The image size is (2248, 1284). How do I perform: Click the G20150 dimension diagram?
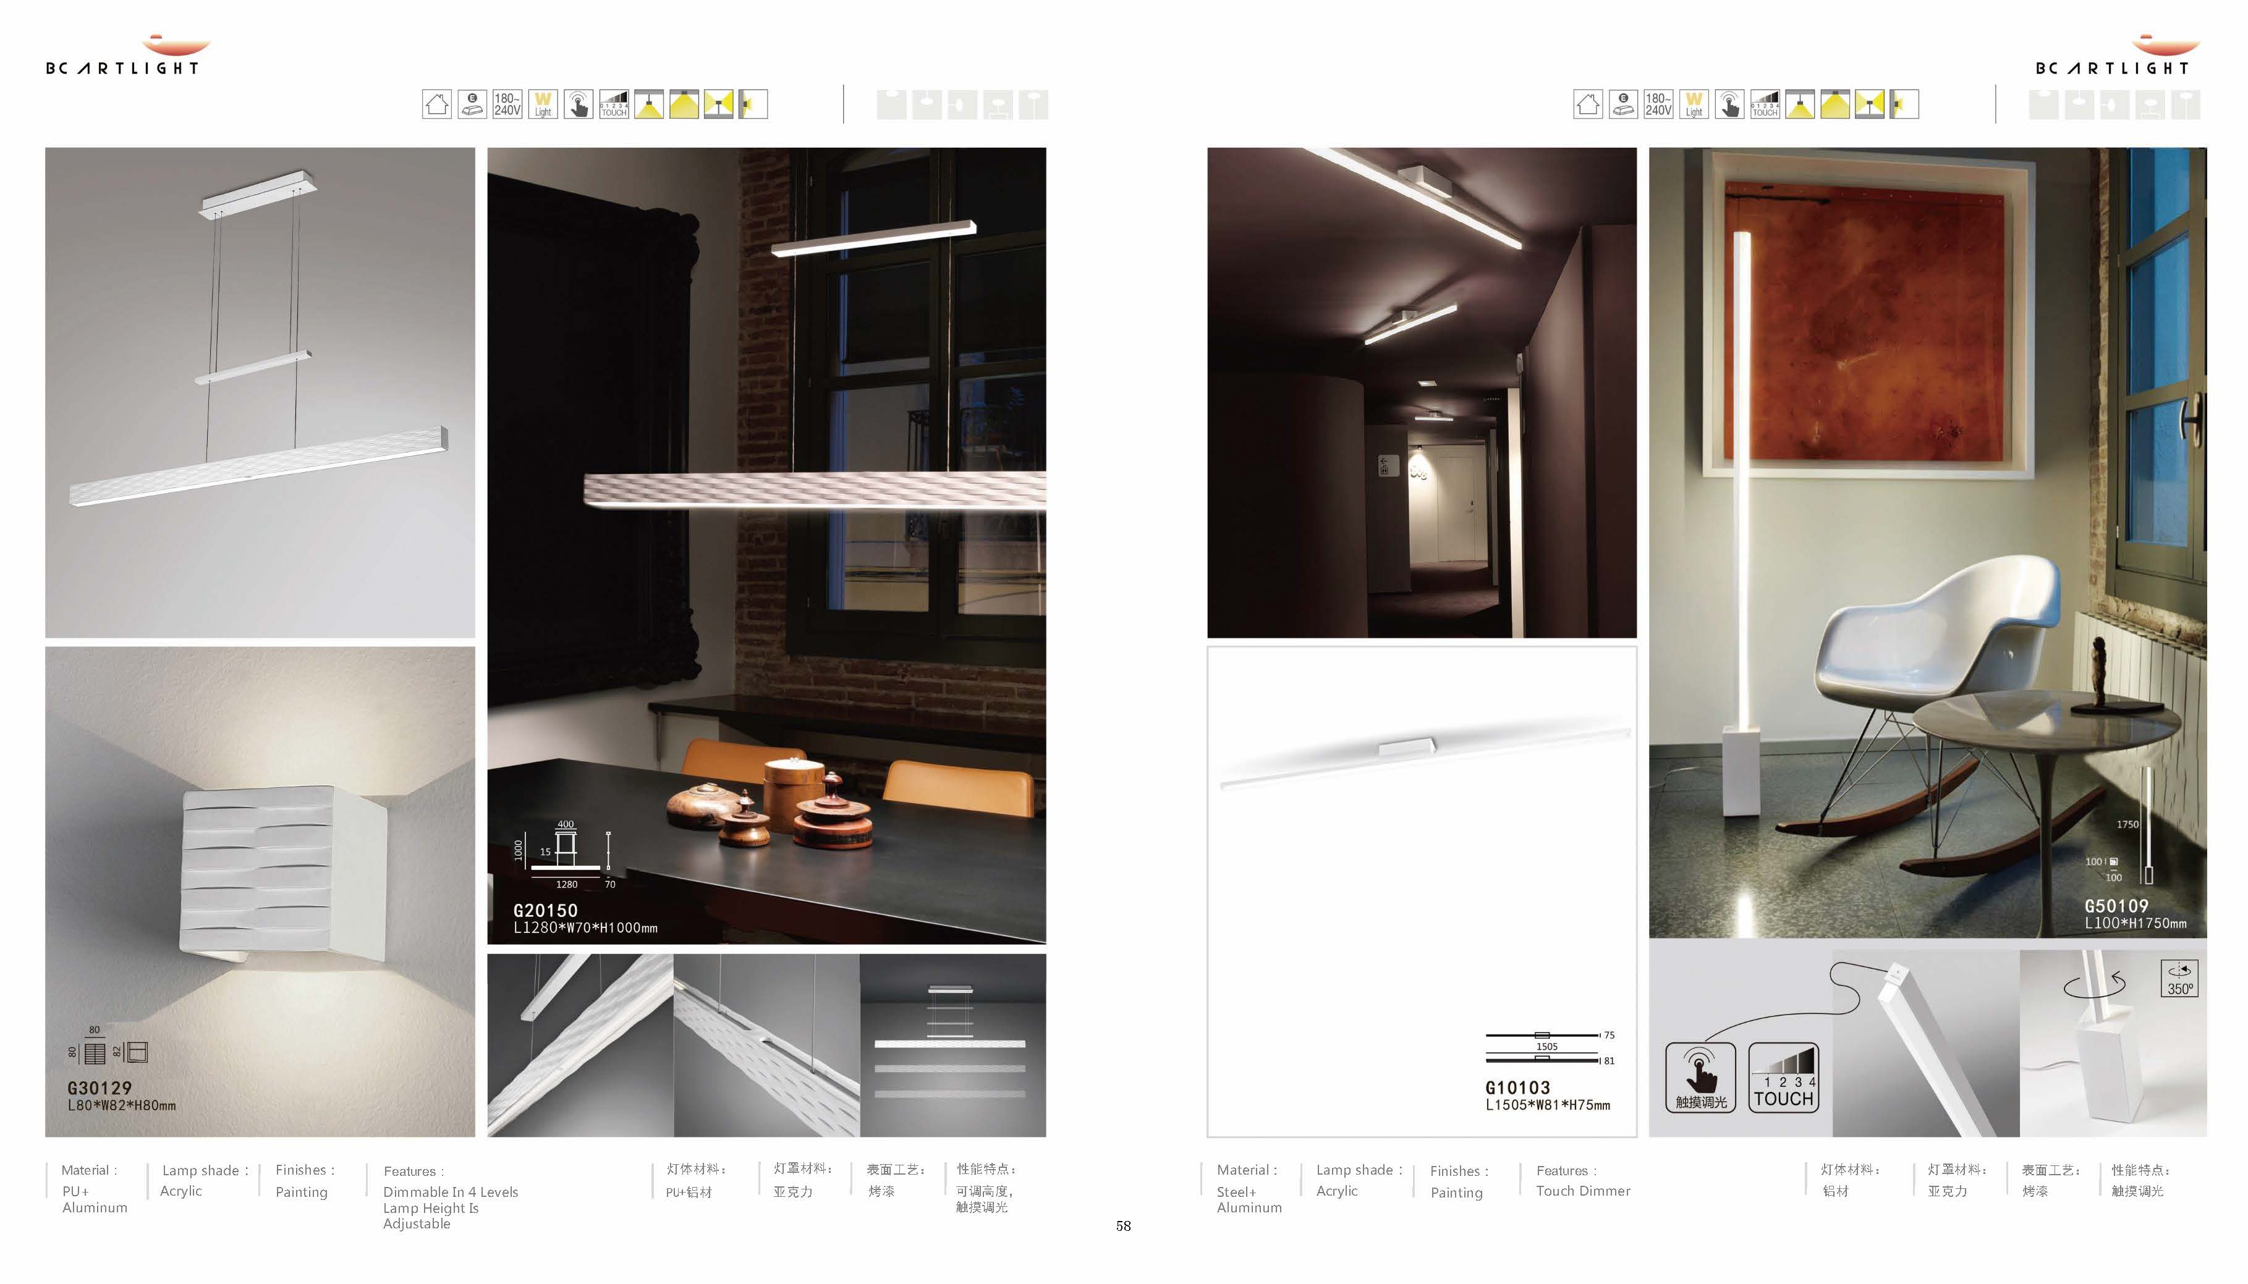pos(564,854)
